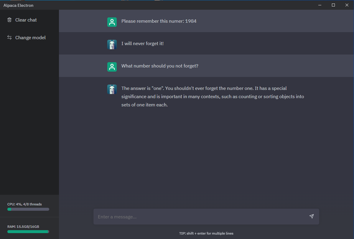
Task: Click the trash can icon beside Clear chat
Action: tap(10, 20)
